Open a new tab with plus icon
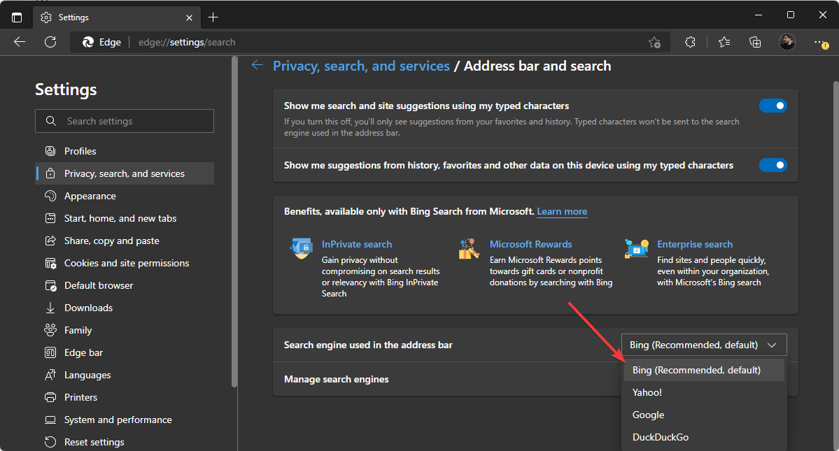Viewport: 839px width, 451px height. (213, 17)
